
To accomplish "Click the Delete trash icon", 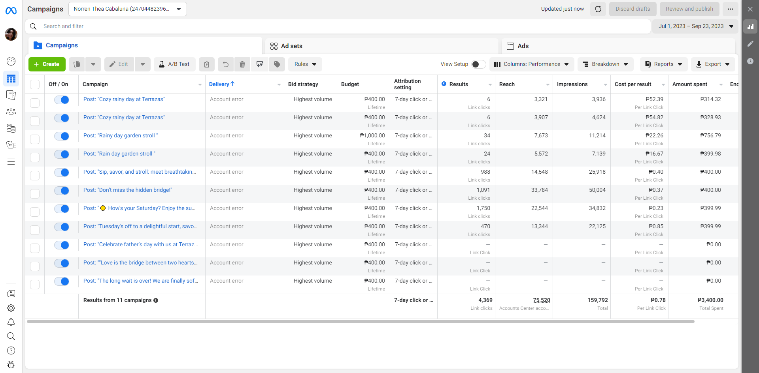I will point(242,64).
